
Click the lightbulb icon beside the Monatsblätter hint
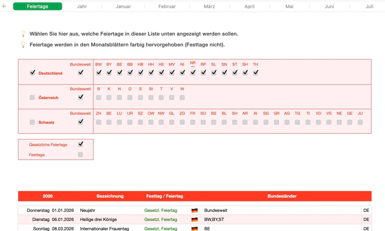(23, 44)
